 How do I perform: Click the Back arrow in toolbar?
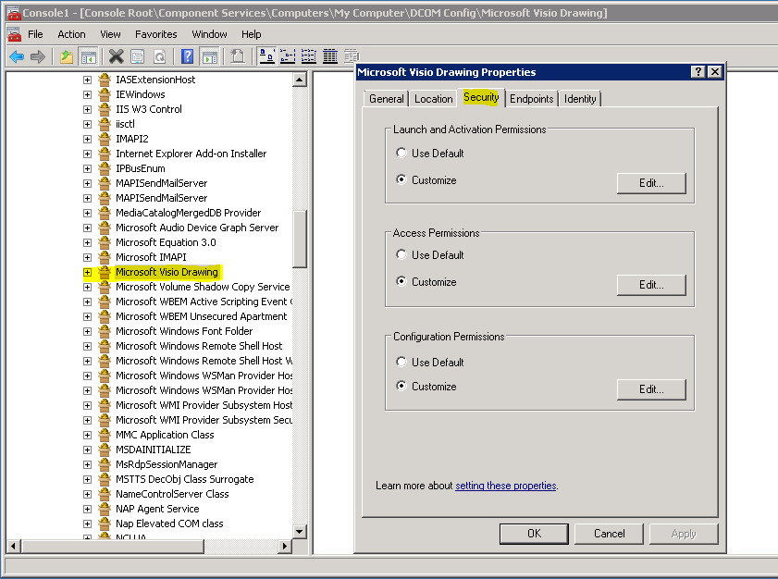[x=16, y=56]
